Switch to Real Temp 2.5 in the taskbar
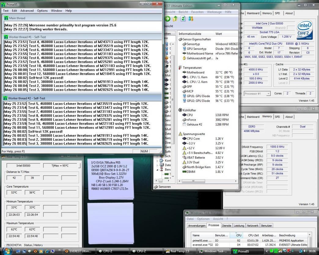Screen dimensions: 319x255 click(x=180, y=251)
